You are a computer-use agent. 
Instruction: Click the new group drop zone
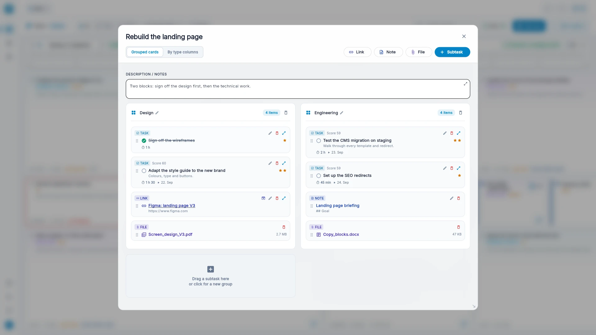click(x=210, y=276)
